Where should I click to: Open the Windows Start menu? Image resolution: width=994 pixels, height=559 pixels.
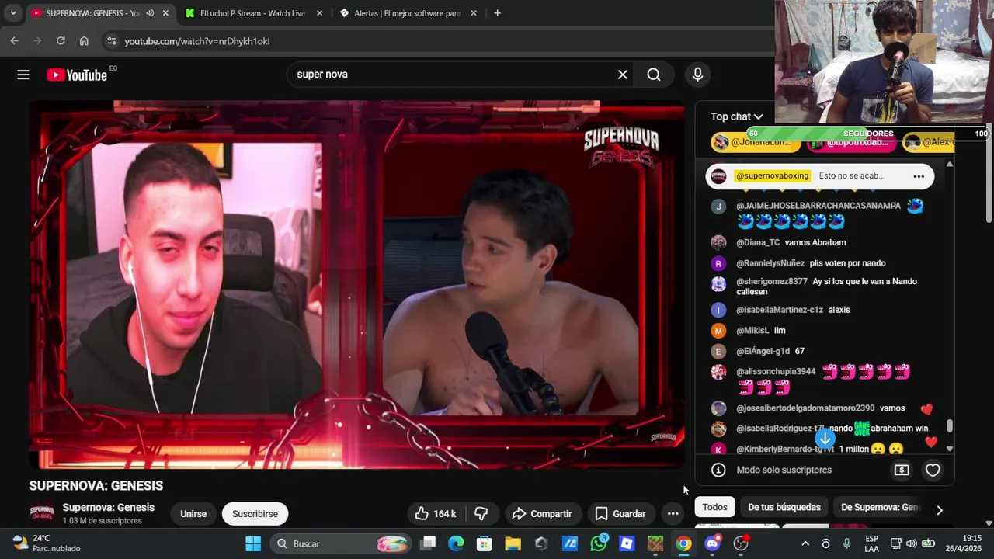(x=253, y=543)
